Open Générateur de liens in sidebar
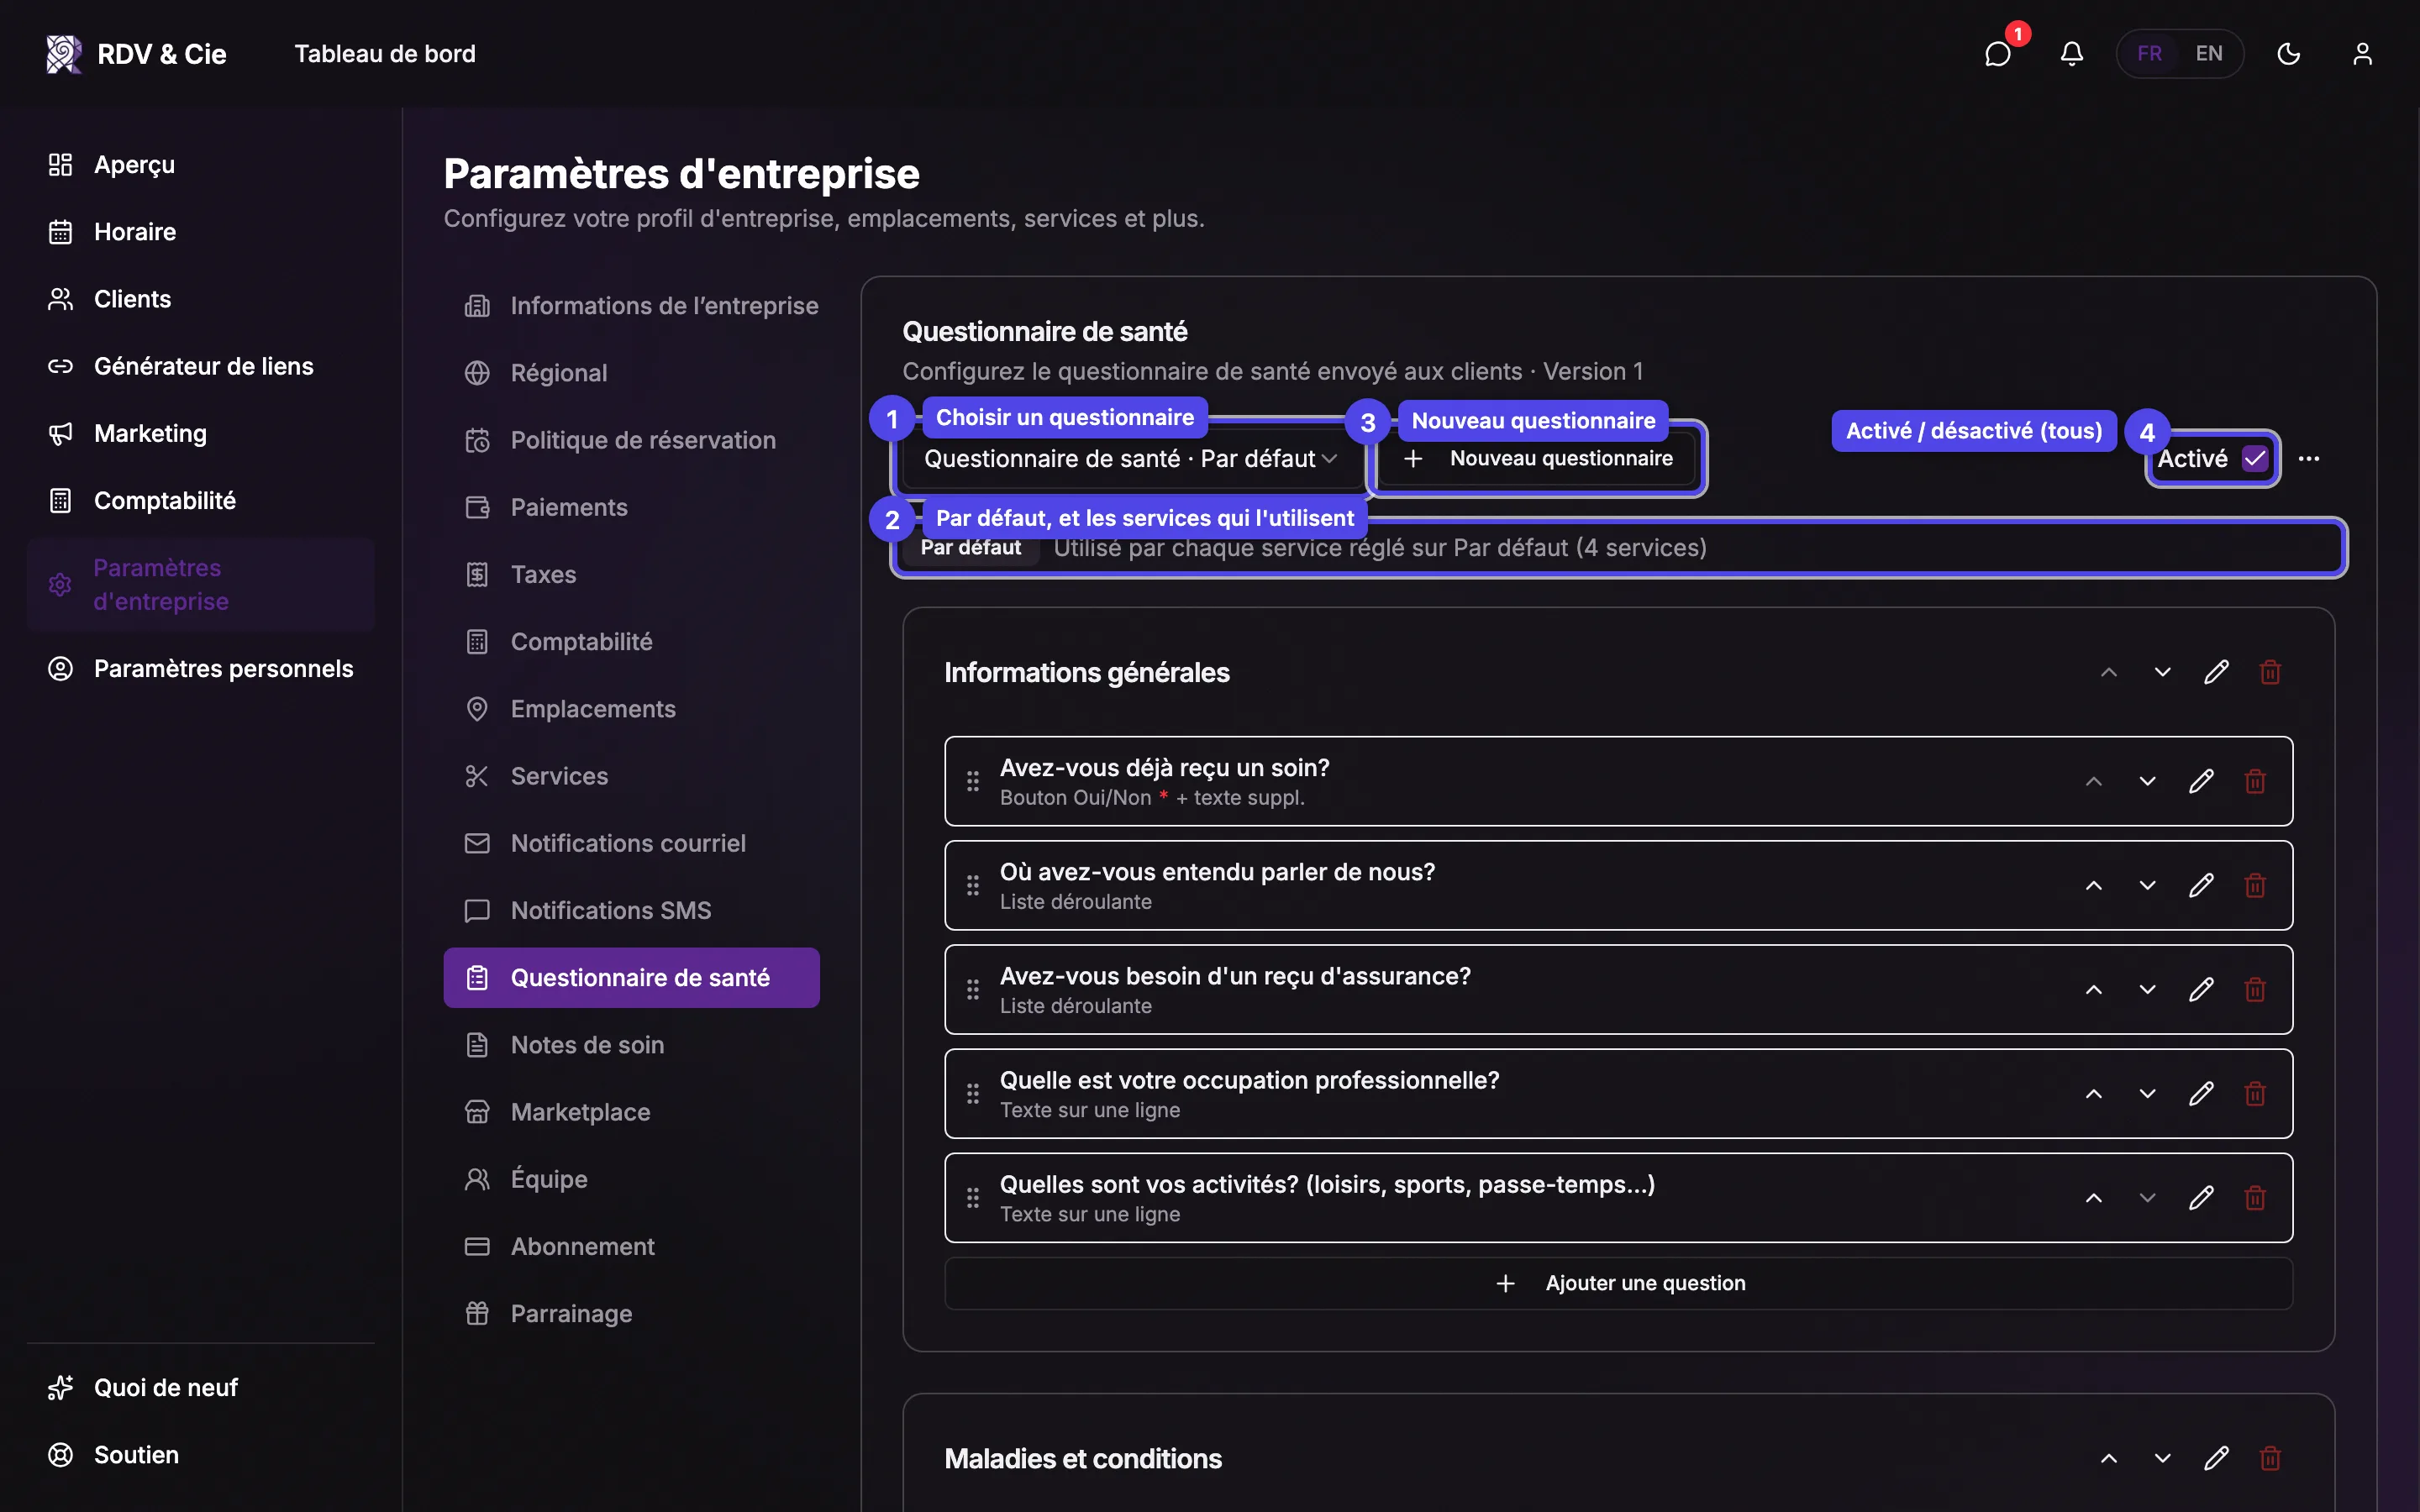The width and height of the screenshot is (2420, 1512). tap(200, 366)
